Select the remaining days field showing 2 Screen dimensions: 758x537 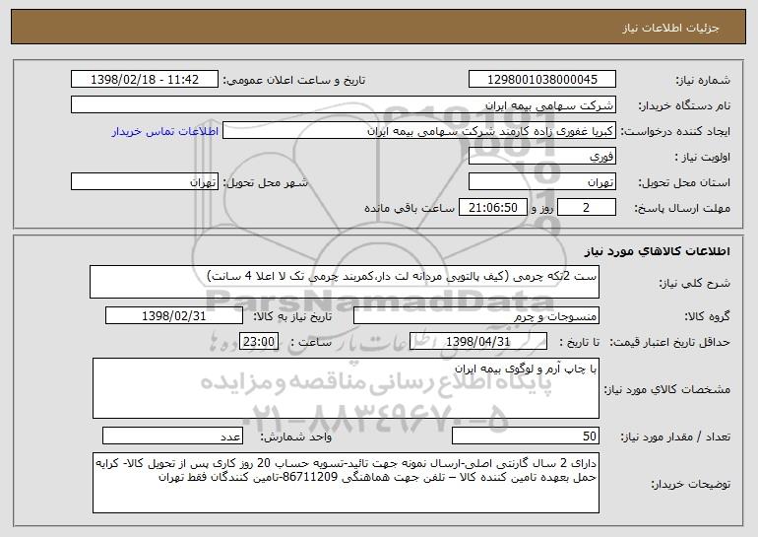coord(587,208)
